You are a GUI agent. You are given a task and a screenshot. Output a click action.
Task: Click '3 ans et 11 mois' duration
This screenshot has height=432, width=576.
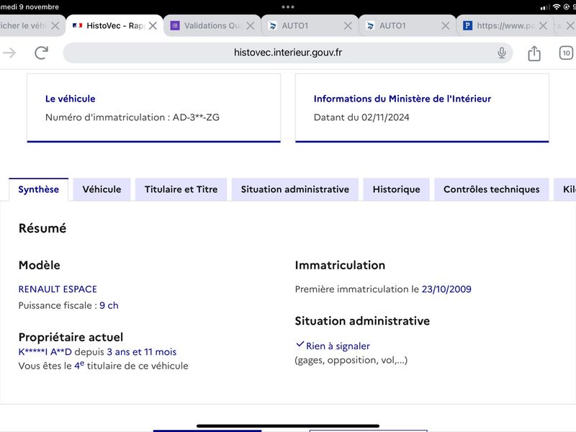pos(141,352)
